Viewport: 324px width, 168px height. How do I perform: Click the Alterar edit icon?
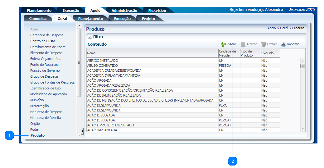pos(243,44)
